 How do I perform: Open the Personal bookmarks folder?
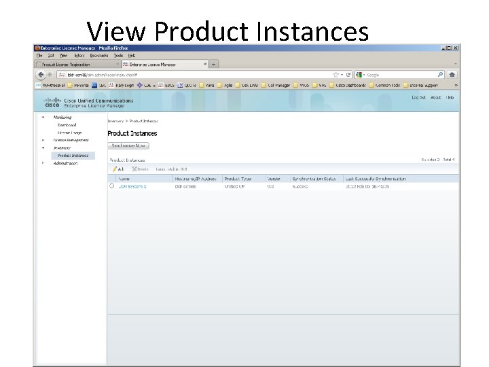[x=78, y=85]
